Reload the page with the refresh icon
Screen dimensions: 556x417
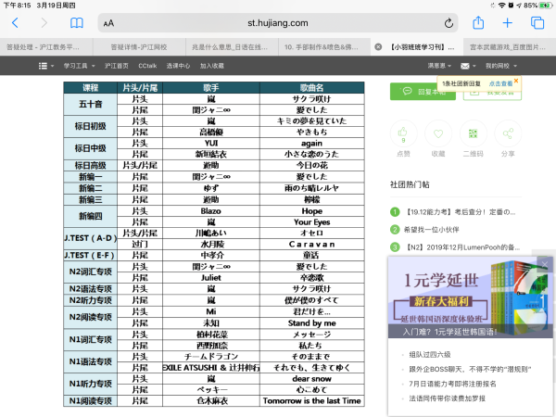[x=449, y=23]
